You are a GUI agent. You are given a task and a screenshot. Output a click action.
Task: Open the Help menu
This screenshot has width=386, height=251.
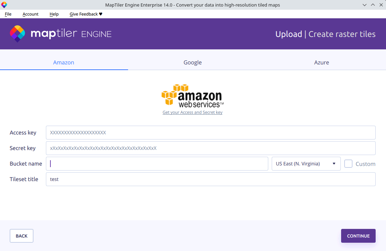[54, 14]
